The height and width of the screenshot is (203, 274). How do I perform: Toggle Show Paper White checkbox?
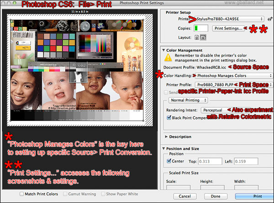click(103, 194)
